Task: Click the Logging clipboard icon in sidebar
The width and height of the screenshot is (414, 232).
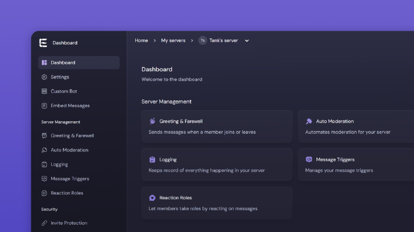Action: (44, 164)
